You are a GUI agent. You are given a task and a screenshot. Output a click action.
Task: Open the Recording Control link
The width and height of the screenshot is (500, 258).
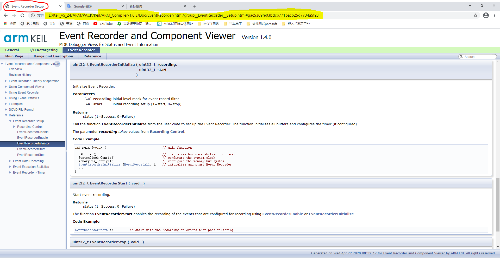(167, 131)
